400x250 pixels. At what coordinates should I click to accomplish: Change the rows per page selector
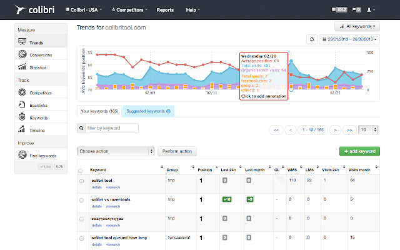[x=368, y=129]
